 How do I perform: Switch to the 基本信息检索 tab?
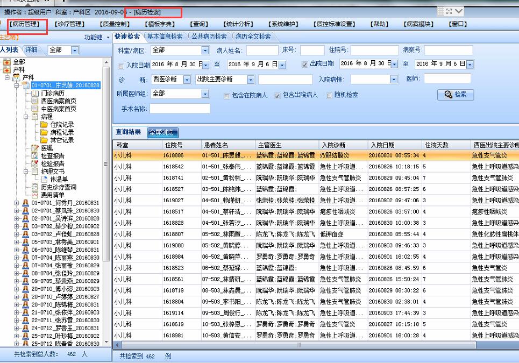pyautogui.click(x=165, y=37)
